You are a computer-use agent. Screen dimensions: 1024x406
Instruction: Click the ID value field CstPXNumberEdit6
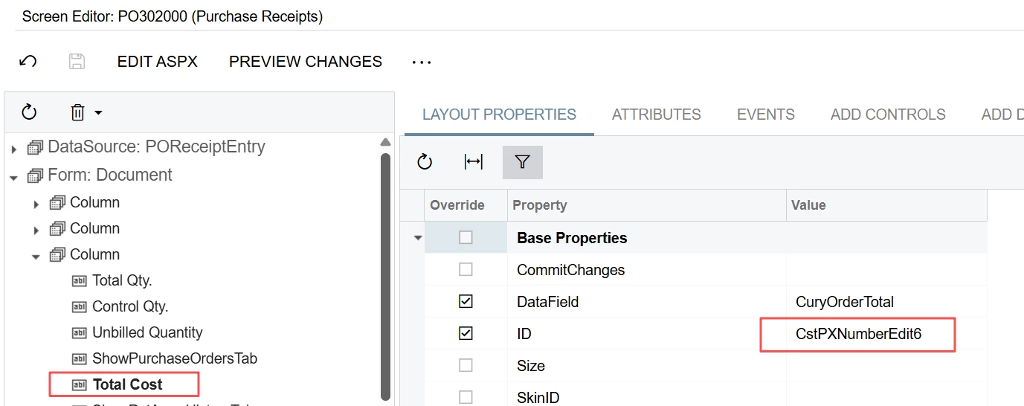tap(857, 335)
